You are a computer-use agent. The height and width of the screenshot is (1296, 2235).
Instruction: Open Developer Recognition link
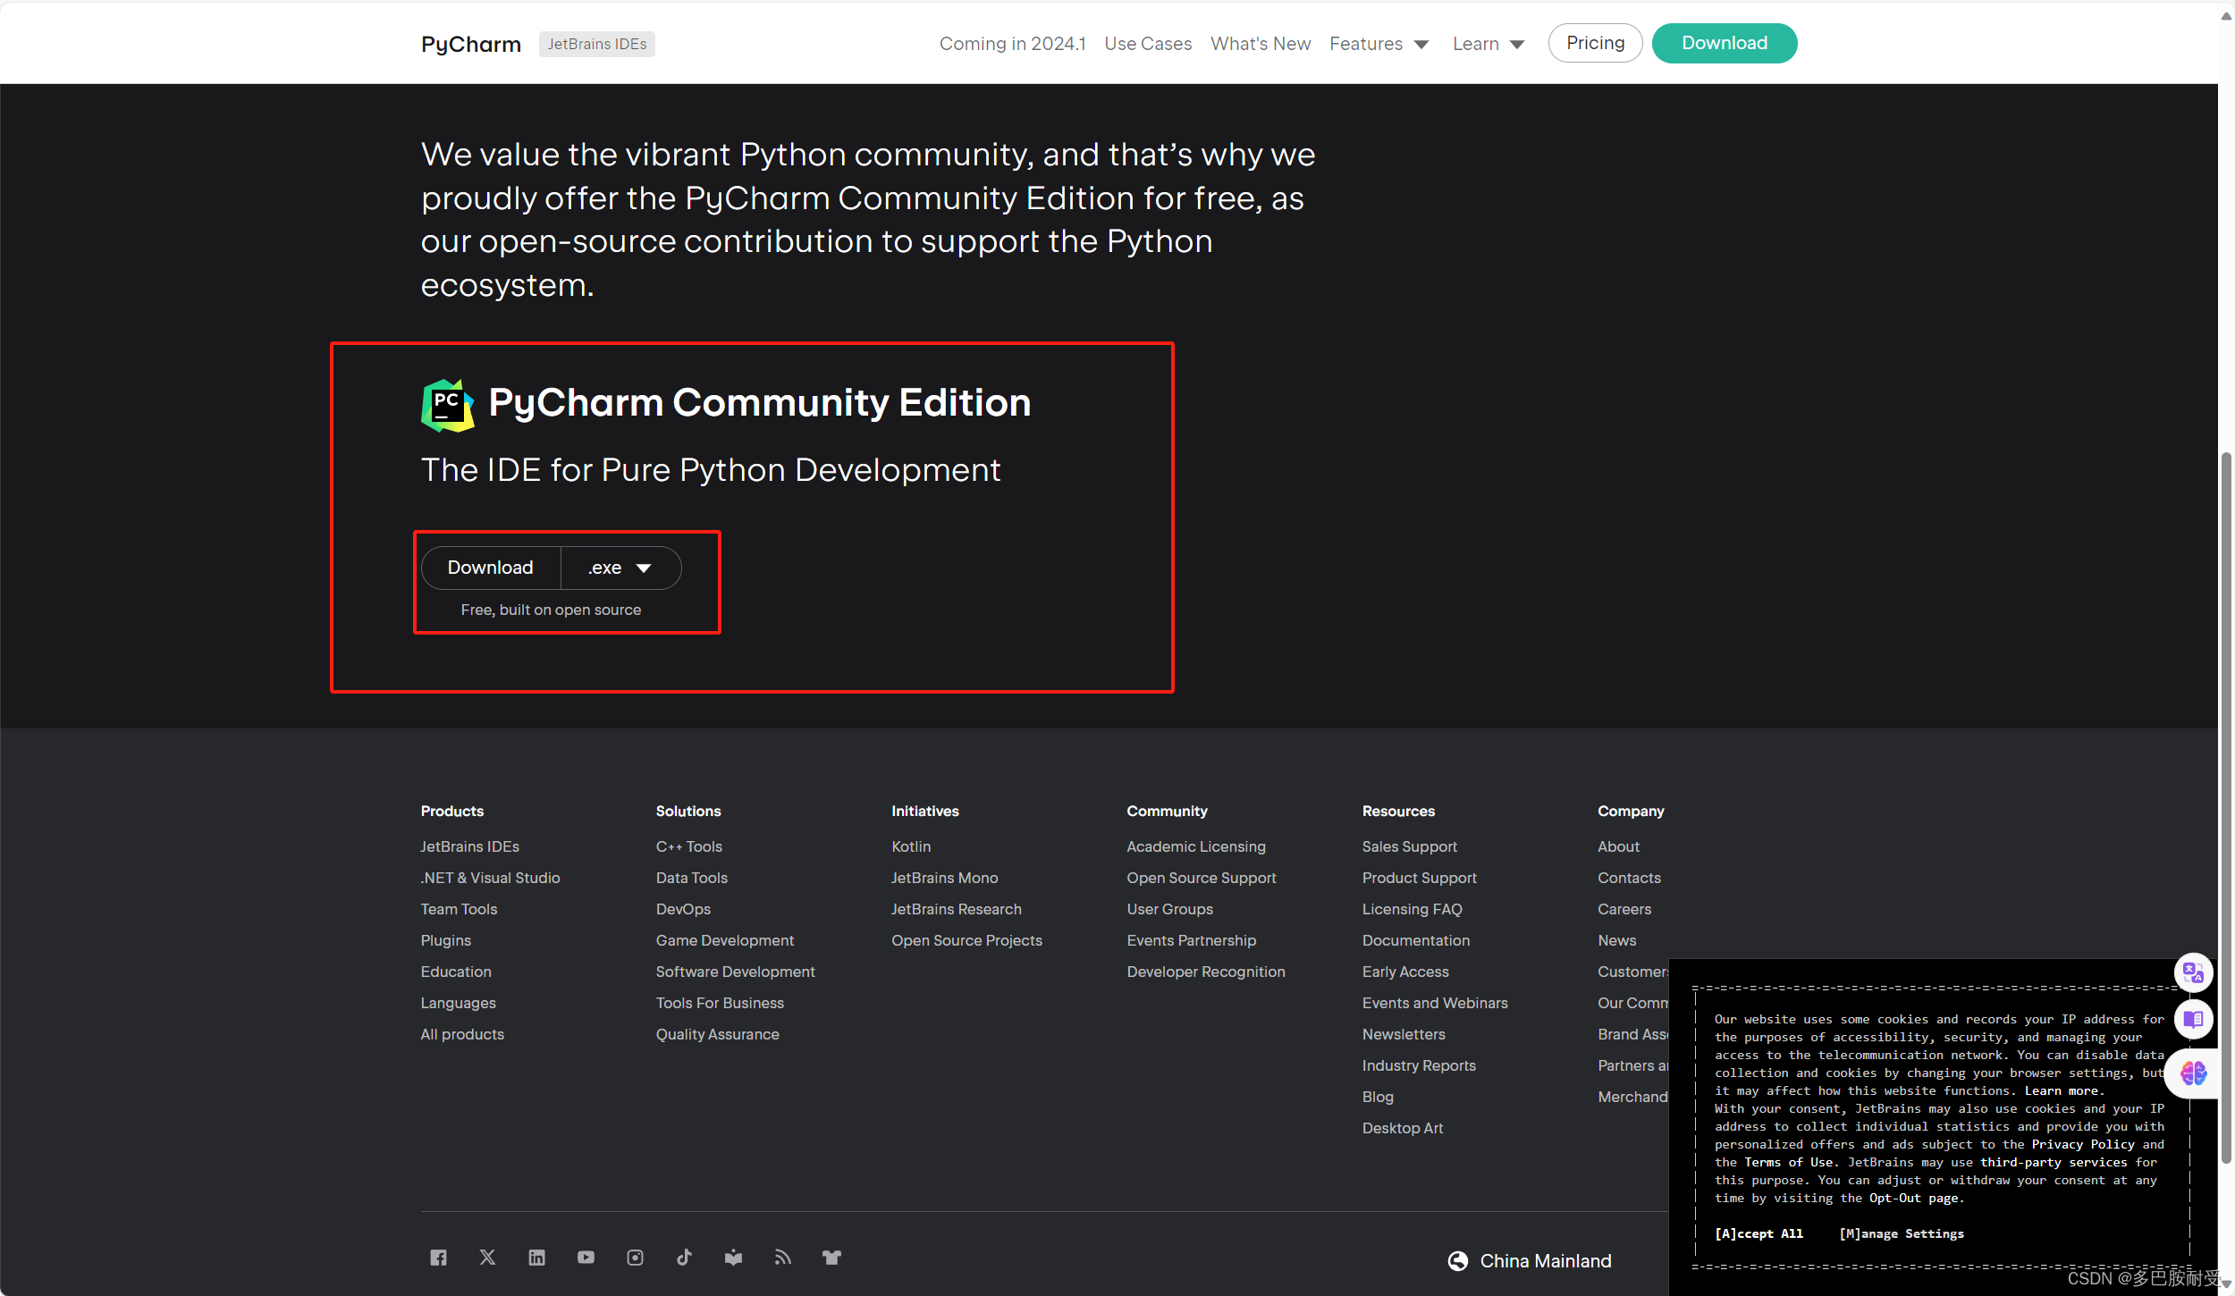pyautogui.click(x=1206, y=972)
